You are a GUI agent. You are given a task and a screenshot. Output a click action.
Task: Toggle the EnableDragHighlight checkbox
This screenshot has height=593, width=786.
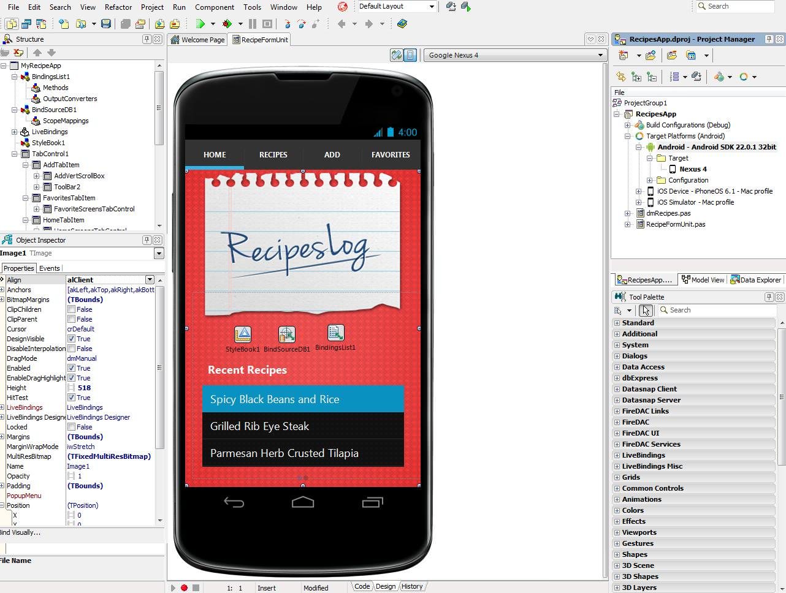[x=71, y=378]
